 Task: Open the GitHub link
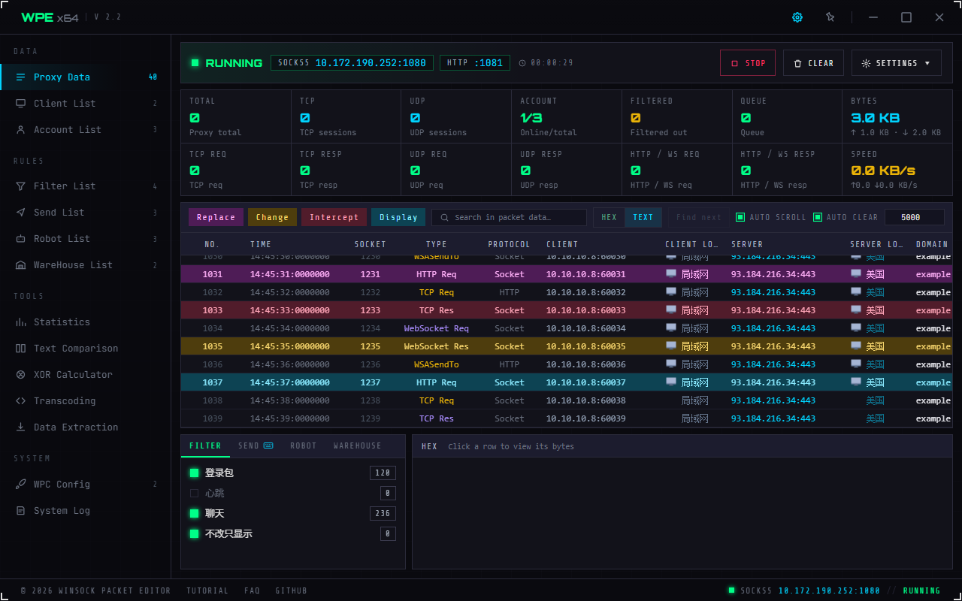coord(291,590)
